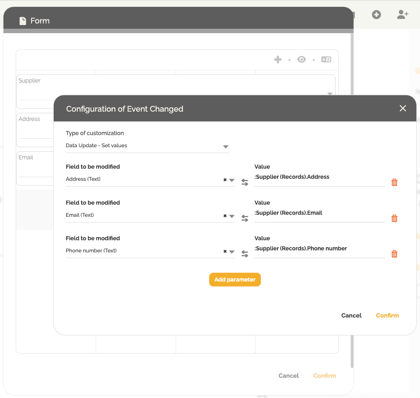Cancel the Event Changed configuration dialog

coord(351,315)
